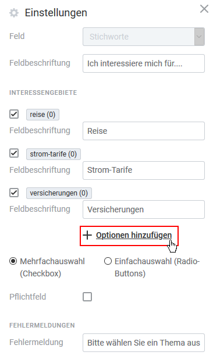Click the reise (0) tag label
213x359 pixels.
pyautogui.click(x=42, y=115)
